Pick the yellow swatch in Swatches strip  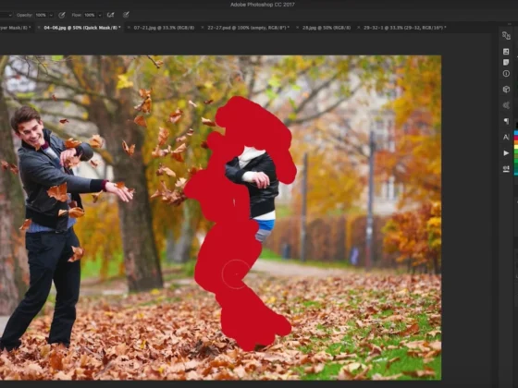[x=516, y=148]
